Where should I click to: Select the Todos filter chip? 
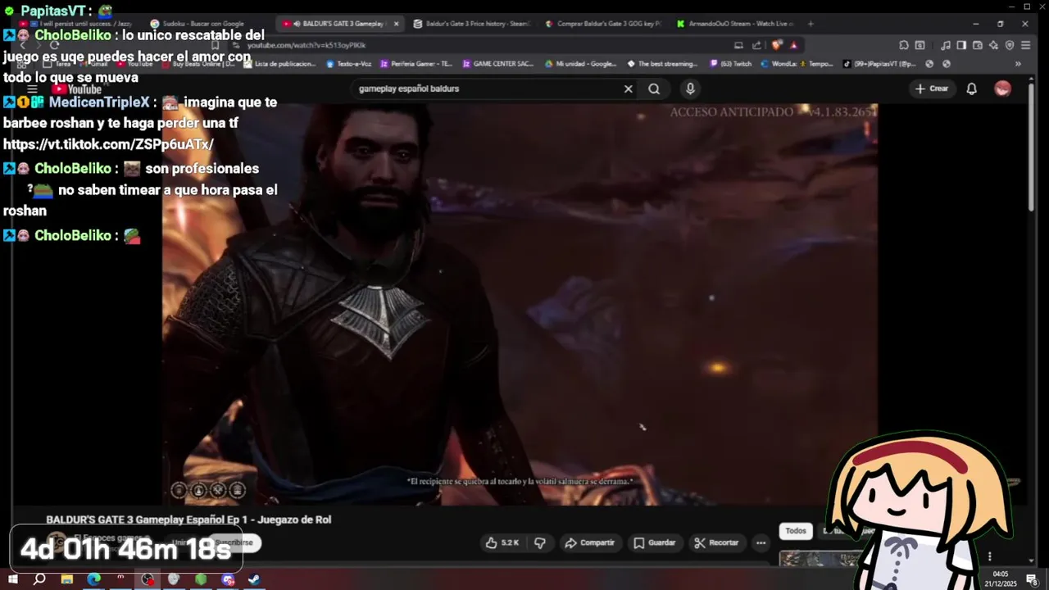point(796,531)
